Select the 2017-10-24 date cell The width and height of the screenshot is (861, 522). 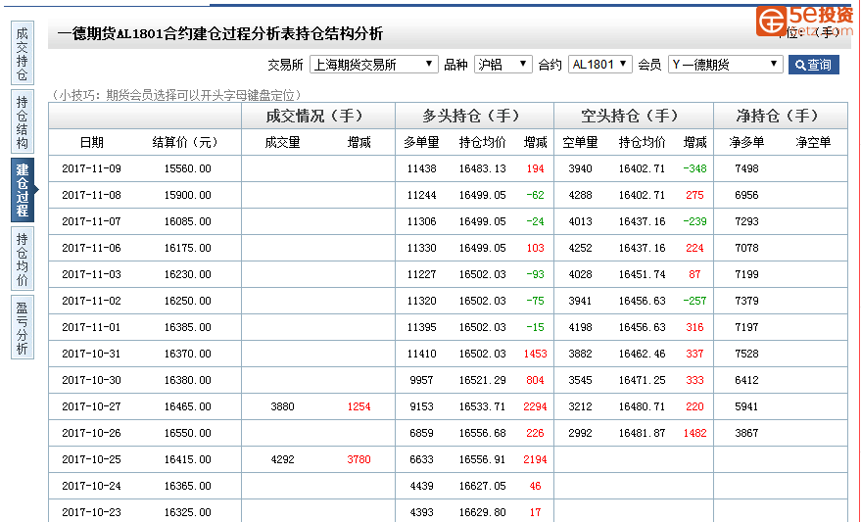[92, 486]
